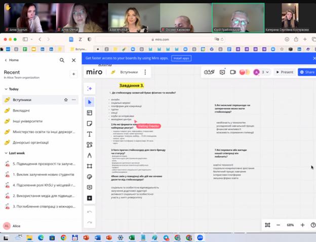Open the stickers and emoji tool
Screen dimensions: 316x242
(x=90, y=177)
